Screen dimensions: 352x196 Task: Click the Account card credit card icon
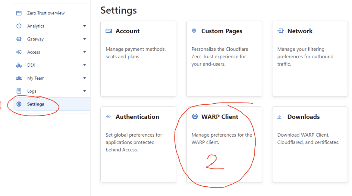109,31
